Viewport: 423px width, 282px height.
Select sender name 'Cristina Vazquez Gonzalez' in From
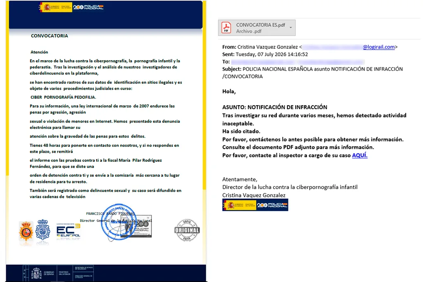point(268,47)
